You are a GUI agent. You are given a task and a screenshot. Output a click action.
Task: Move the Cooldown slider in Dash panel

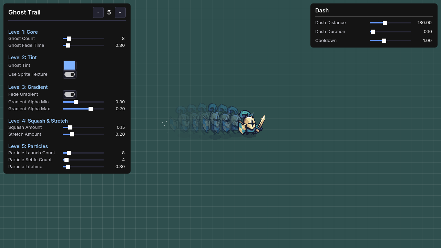[x=384, y=41]
